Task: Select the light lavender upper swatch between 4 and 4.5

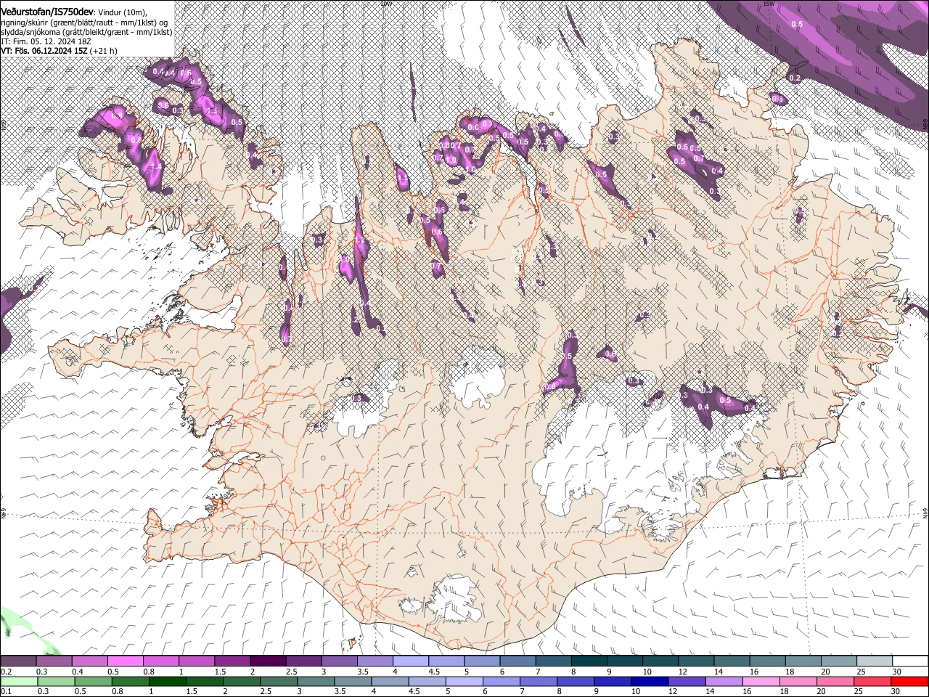Action: point(409,661)
